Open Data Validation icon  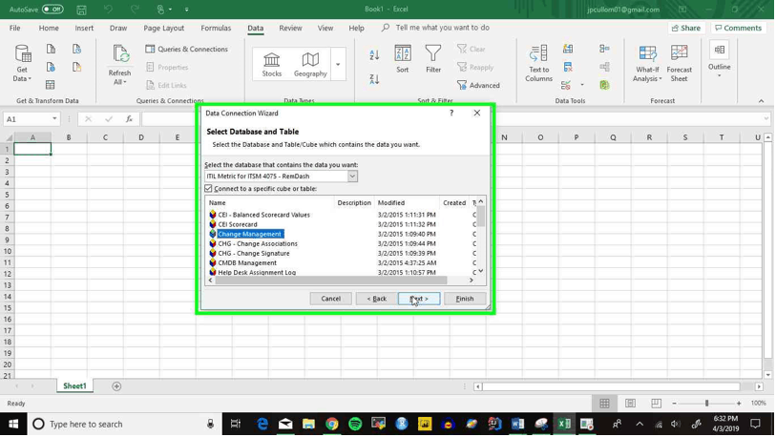(567, 85)
